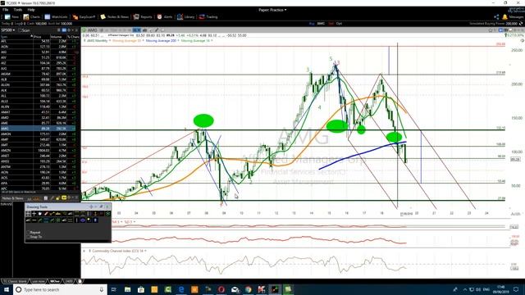Click the Sell button
This screenshot has height=295, width=525.
[331, 24]
